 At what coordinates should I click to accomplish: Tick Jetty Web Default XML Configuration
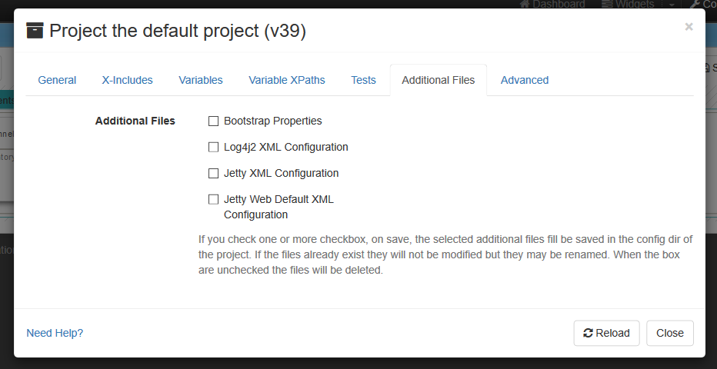214,199
